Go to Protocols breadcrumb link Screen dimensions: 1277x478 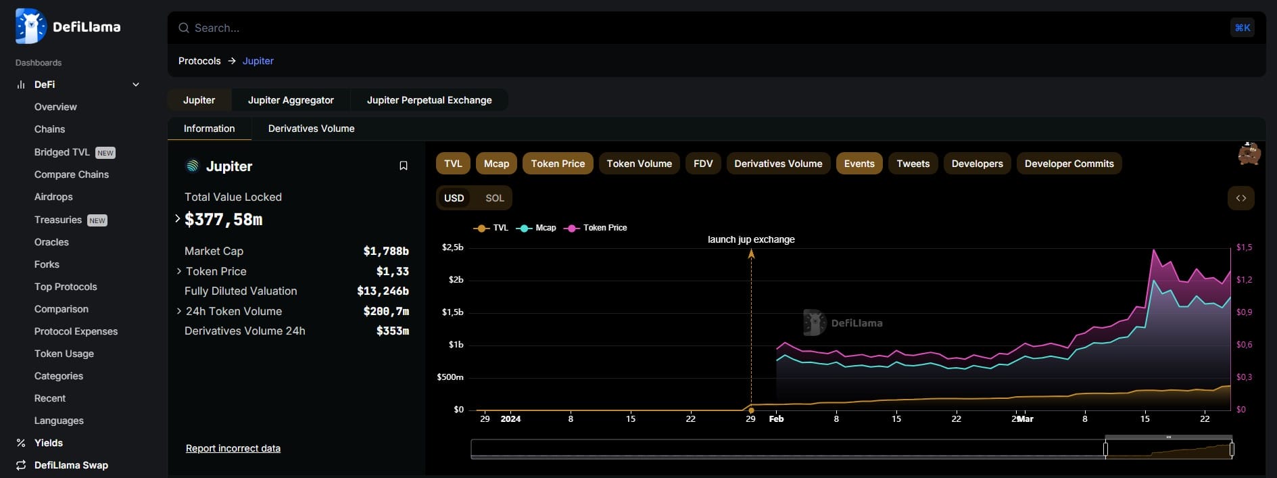[199, 61]
